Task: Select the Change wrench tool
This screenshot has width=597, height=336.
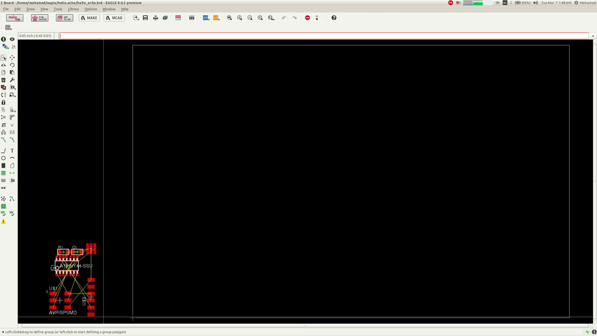Action: pos(12,80)
